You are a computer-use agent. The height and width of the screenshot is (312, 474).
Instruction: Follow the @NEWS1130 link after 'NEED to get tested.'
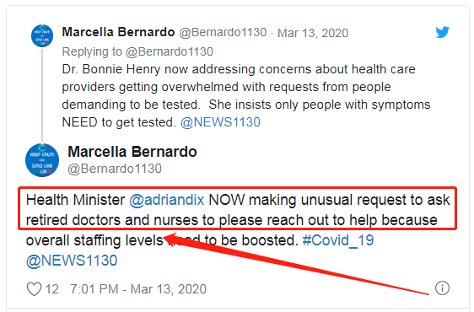220,122
